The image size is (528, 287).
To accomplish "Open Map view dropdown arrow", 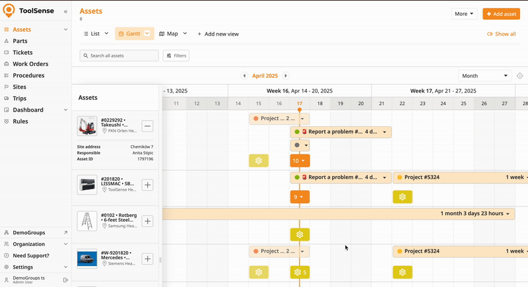I will pyautogui.click(x=185, y=33).
